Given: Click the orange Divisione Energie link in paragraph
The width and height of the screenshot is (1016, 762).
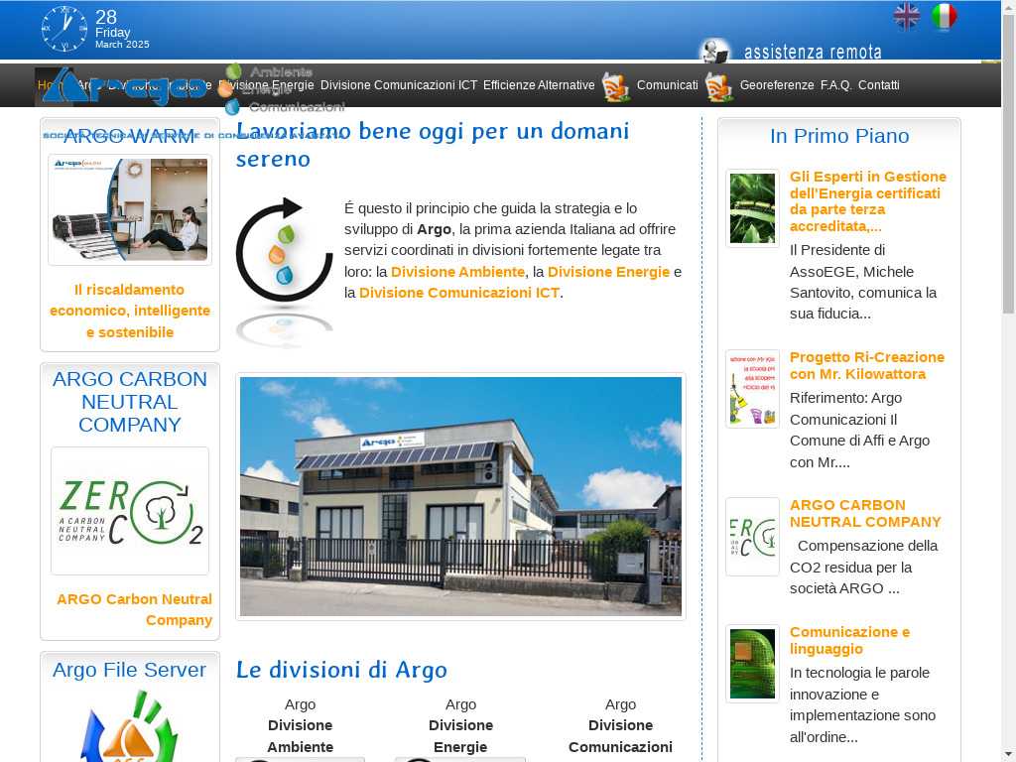Looking at the screenshot, I should pyautogui.click(x=608, y=272).
